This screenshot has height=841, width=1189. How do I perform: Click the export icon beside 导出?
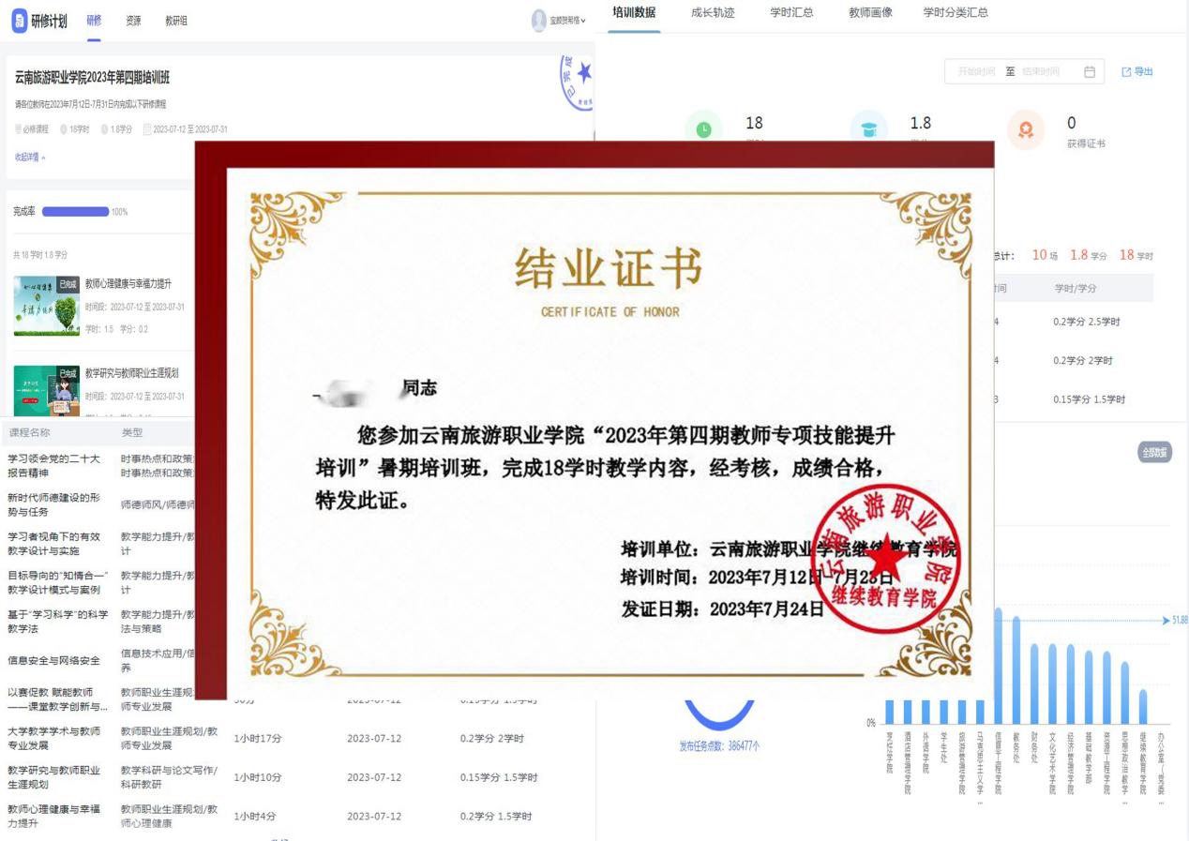1126,72
